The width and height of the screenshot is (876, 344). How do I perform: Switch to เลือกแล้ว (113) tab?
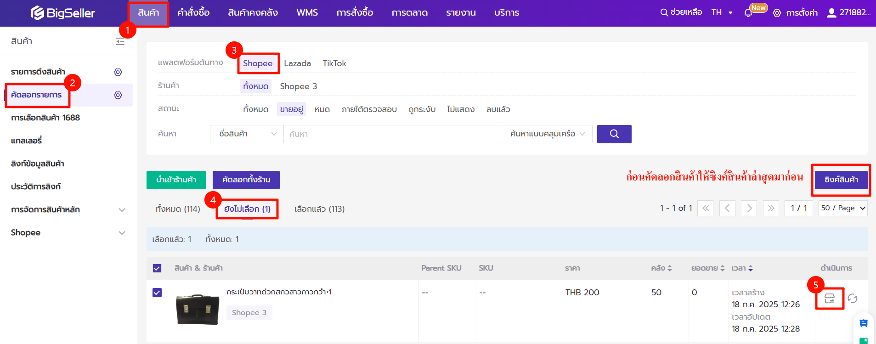(319, 209)
